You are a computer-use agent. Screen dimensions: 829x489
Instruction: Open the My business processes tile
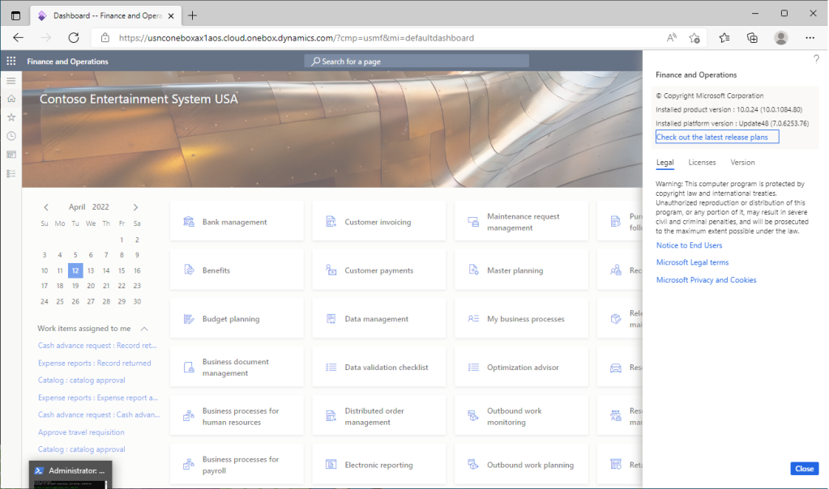(x=521, y=319)
